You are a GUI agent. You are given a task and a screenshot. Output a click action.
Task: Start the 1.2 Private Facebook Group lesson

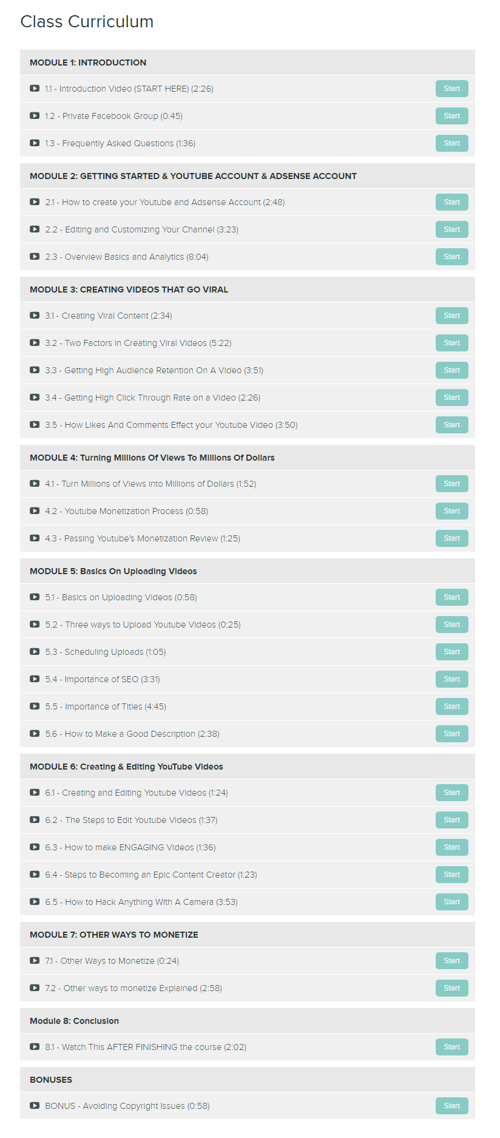click(451, 116)
